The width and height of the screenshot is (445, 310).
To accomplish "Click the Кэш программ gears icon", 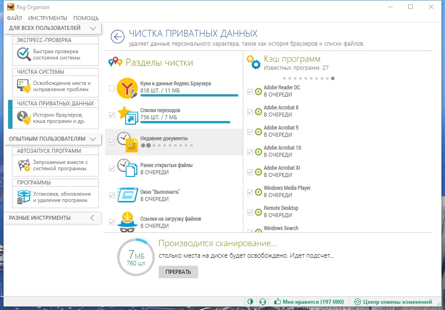I will click(x=254, y=63).
